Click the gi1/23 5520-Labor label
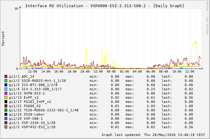The height and width of the screenshot is (139, 210). coord(27,114)
